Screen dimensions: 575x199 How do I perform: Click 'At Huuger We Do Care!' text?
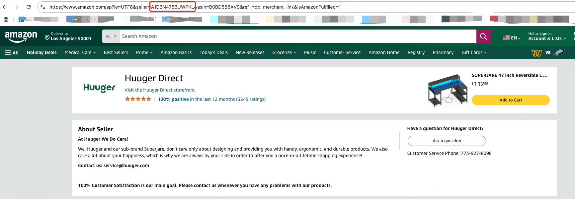[103, 139]
